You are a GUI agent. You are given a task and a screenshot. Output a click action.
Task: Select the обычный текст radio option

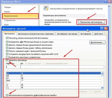point(26,63)
